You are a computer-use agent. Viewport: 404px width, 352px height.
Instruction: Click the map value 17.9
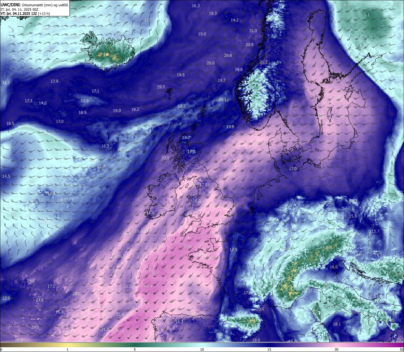click(54, 81)
